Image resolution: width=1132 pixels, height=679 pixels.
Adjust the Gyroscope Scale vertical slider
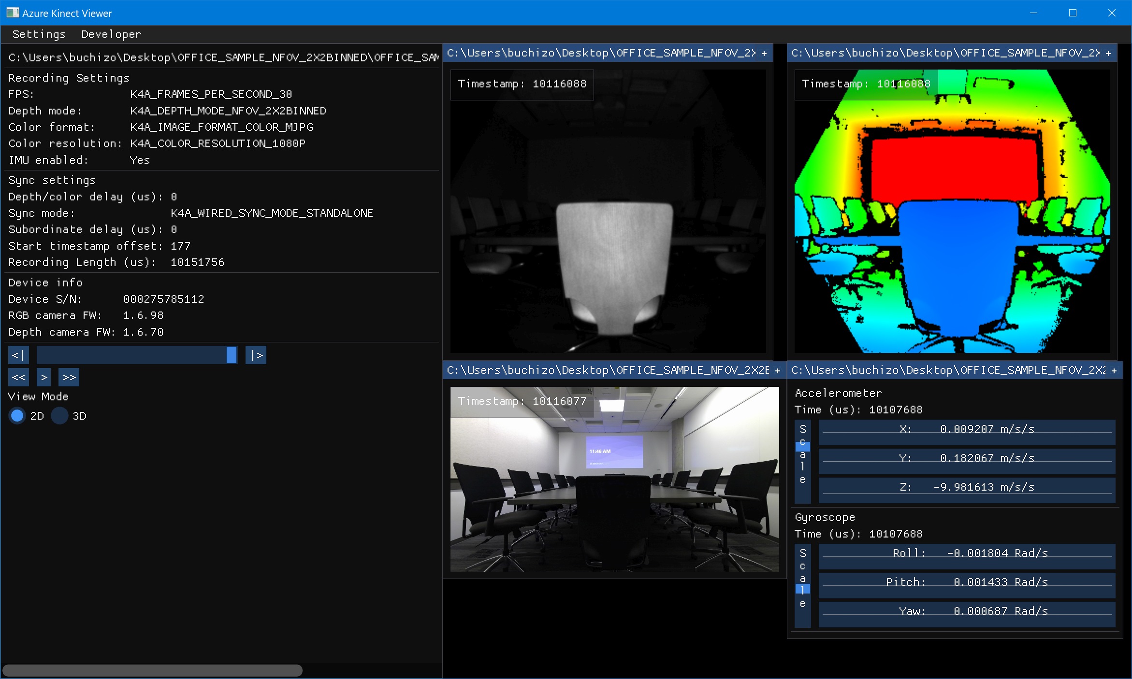point(803,586)
